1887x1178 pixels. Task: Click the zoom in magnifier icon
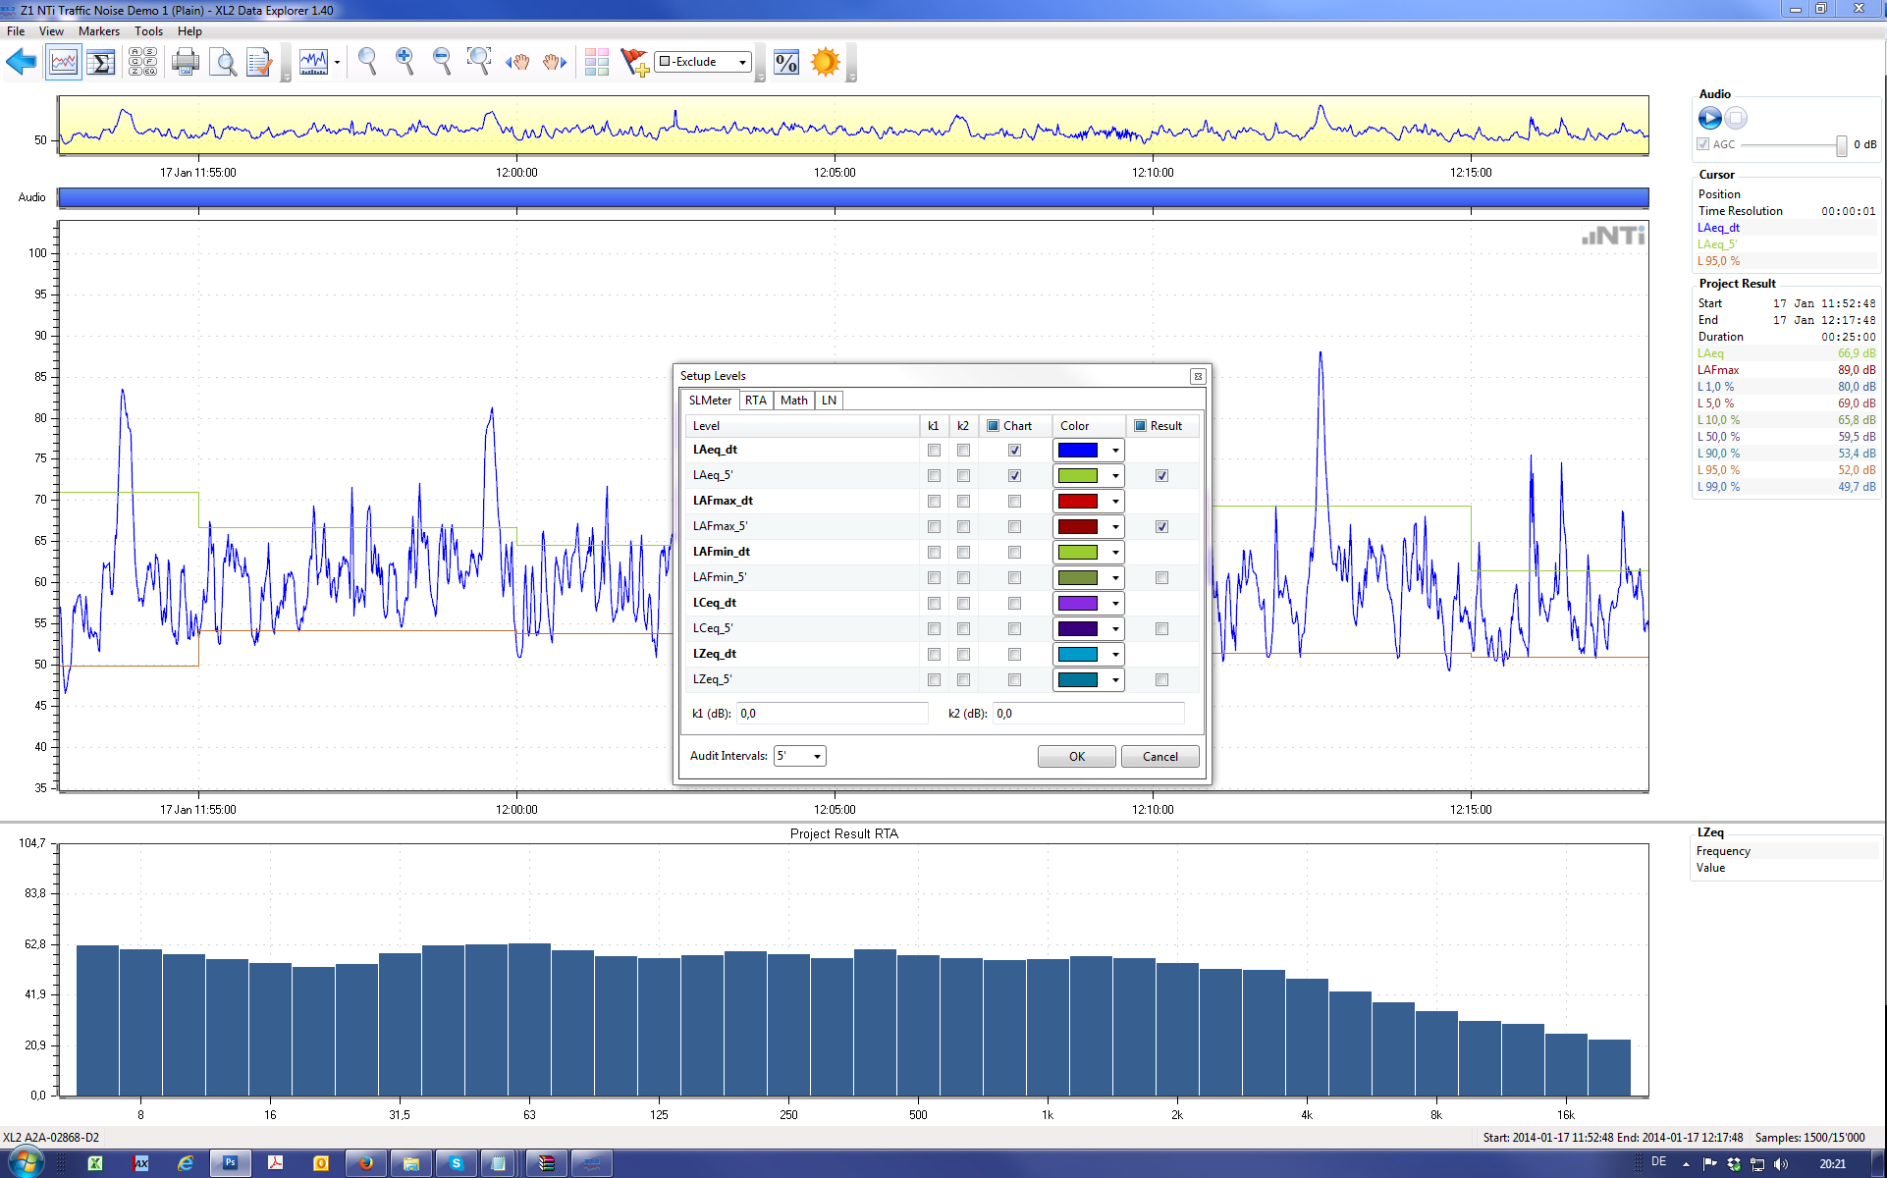pyautogui.click(x=404, y=62)
